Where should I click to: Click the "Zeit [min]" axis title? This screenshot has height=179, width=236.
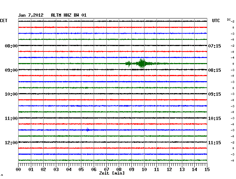(x=112, y=173)
